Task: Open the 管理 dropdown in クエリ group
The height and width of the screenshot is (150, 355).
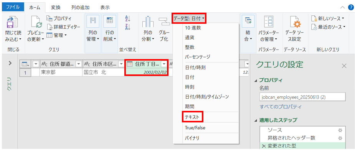Action: point(57,35)
